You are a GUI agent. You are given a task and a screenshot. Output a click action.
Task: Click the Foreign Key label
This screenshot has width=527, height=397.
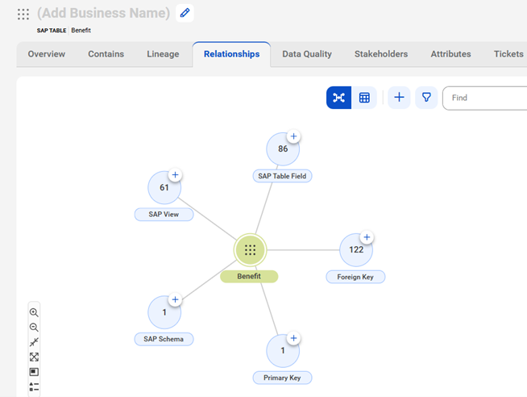(x=355, y=277)
